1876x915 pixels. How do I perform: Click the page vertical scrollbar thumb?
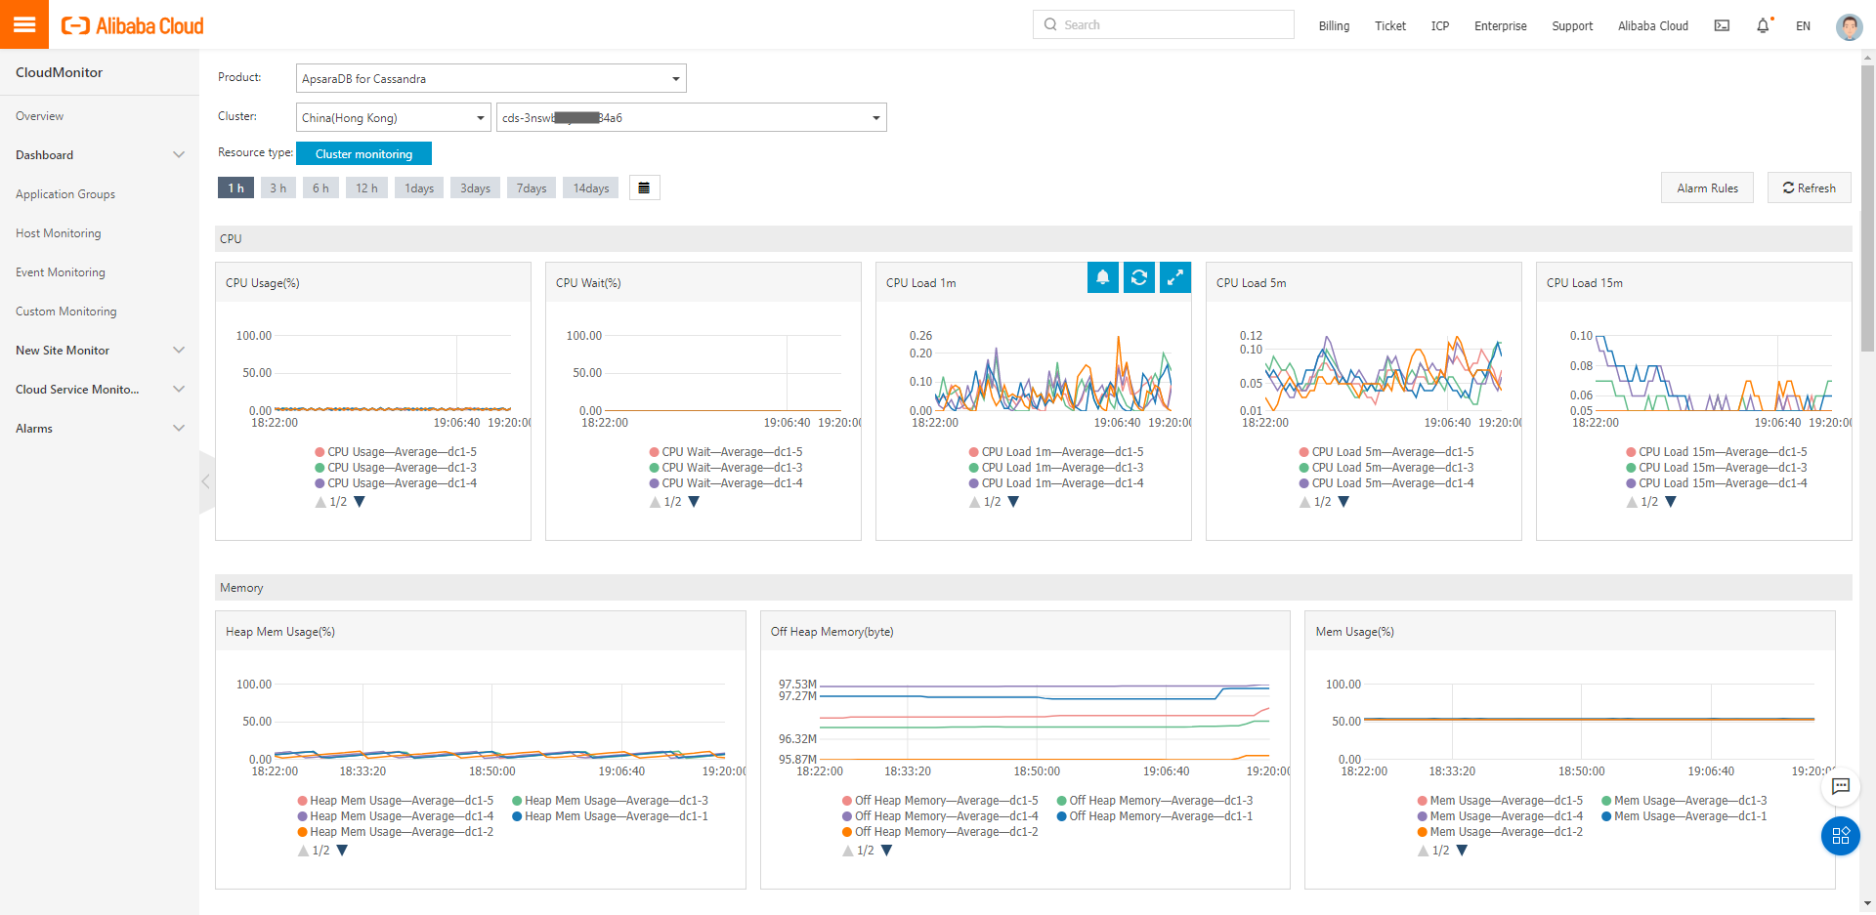1868,207
